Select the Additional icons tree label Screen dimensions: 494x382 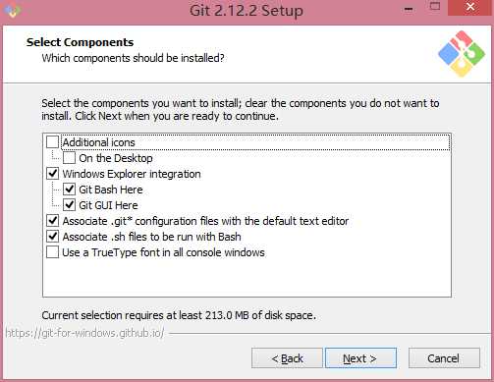coord(99,142)
